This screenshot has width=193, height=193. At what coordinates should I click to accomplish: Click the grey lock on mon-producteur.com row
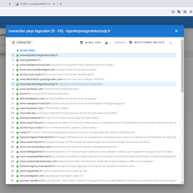17,147
